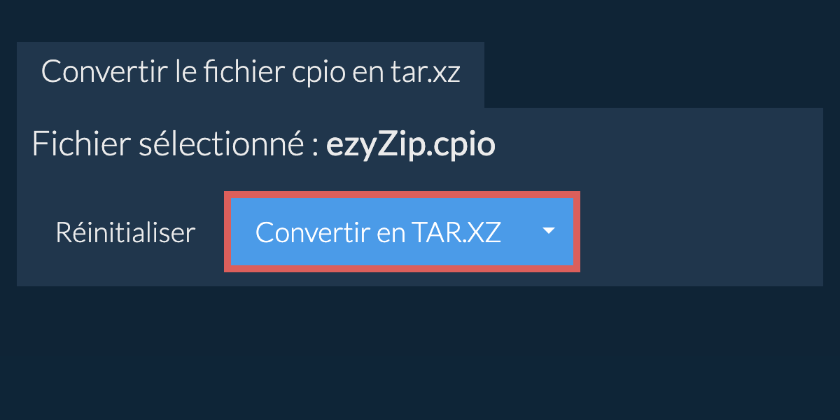Click the Réinitialiser button
The width and height of the screenshot is (840, 420).
point(125,232)
